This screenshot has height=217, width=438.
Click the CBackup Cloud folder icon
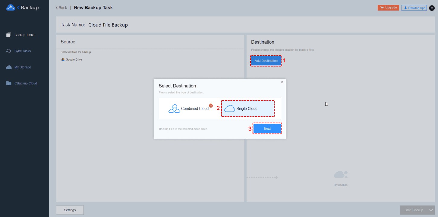9,83
